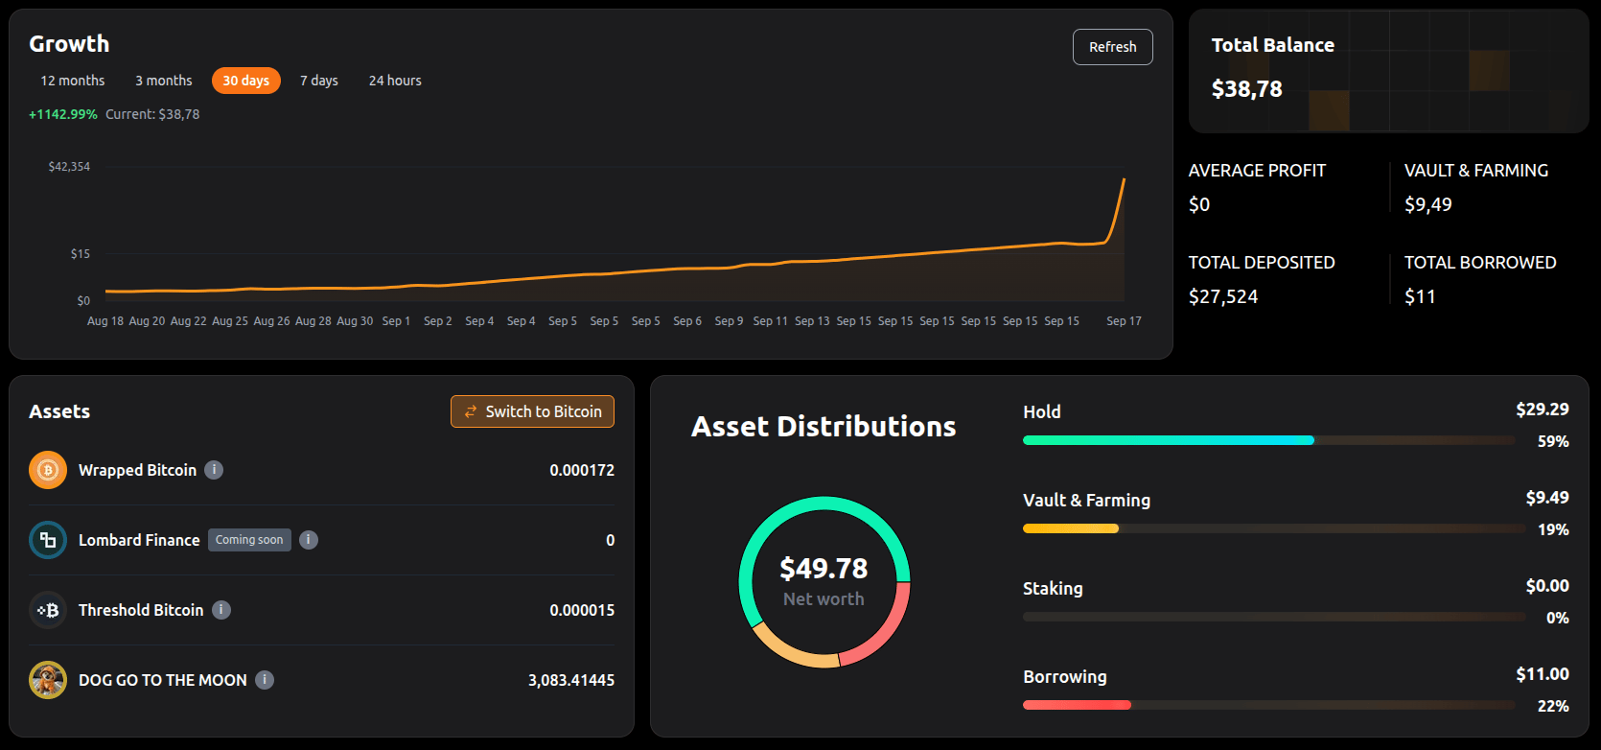Viewport: 1601px width, 750px height.
Task: Click the Switch to Bitcoin button
Action: [x=533, y=411]
